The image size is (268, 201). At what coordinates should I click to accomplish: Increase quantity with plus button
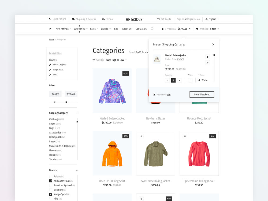pyautogui.click(x=180, y=80)
